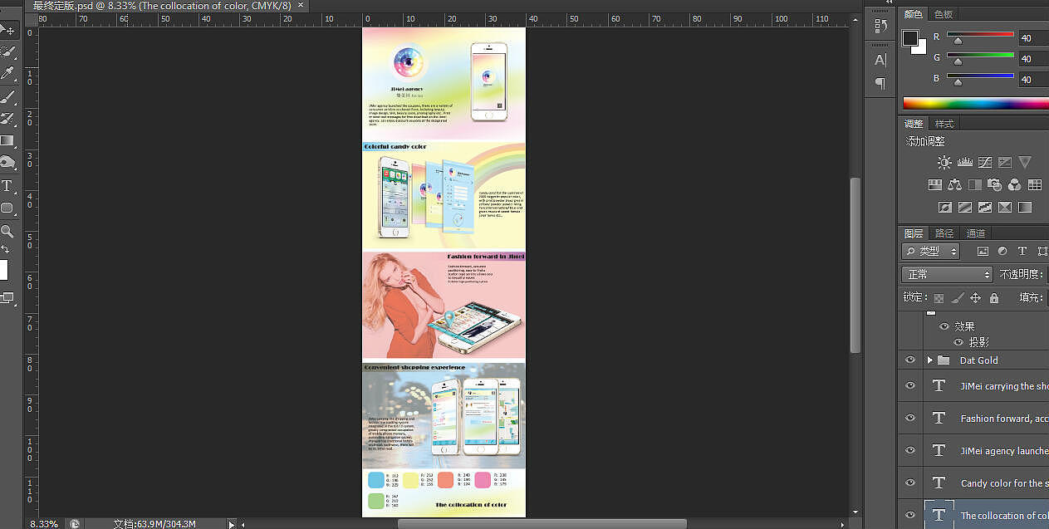The height and width of the screenshot is (529, 1049).
Task: Add a Gradient Map adjustment
Action: [x=1025, y=208]
